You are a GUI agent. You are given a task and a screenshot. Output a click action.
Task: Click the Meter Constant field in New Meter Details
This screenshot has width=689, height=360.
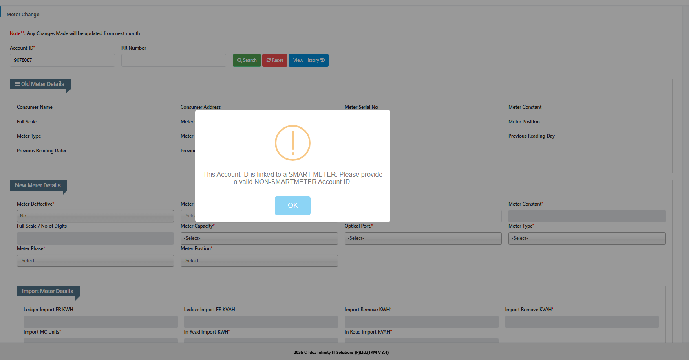(587, 216)
